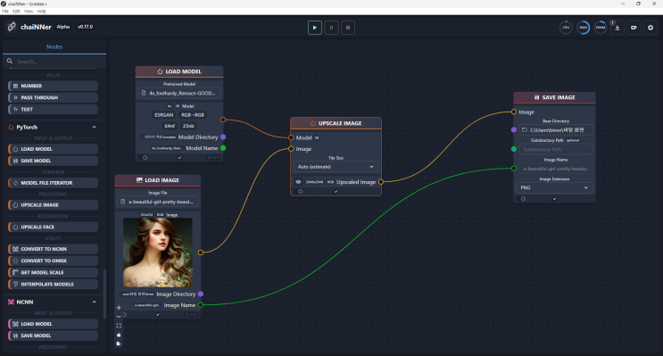Click the Model Name green output handle
The height and width of the screenshot is (356, 663).
click(223, 148)
